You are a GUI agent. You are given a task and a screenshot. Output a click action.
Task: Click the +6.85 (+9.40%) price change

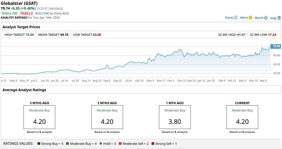pos(23,8)
